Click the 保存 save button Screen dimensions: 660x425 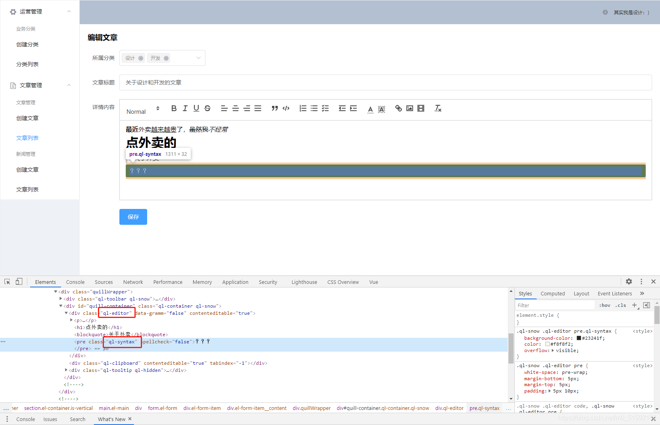(x=133, y=217)
